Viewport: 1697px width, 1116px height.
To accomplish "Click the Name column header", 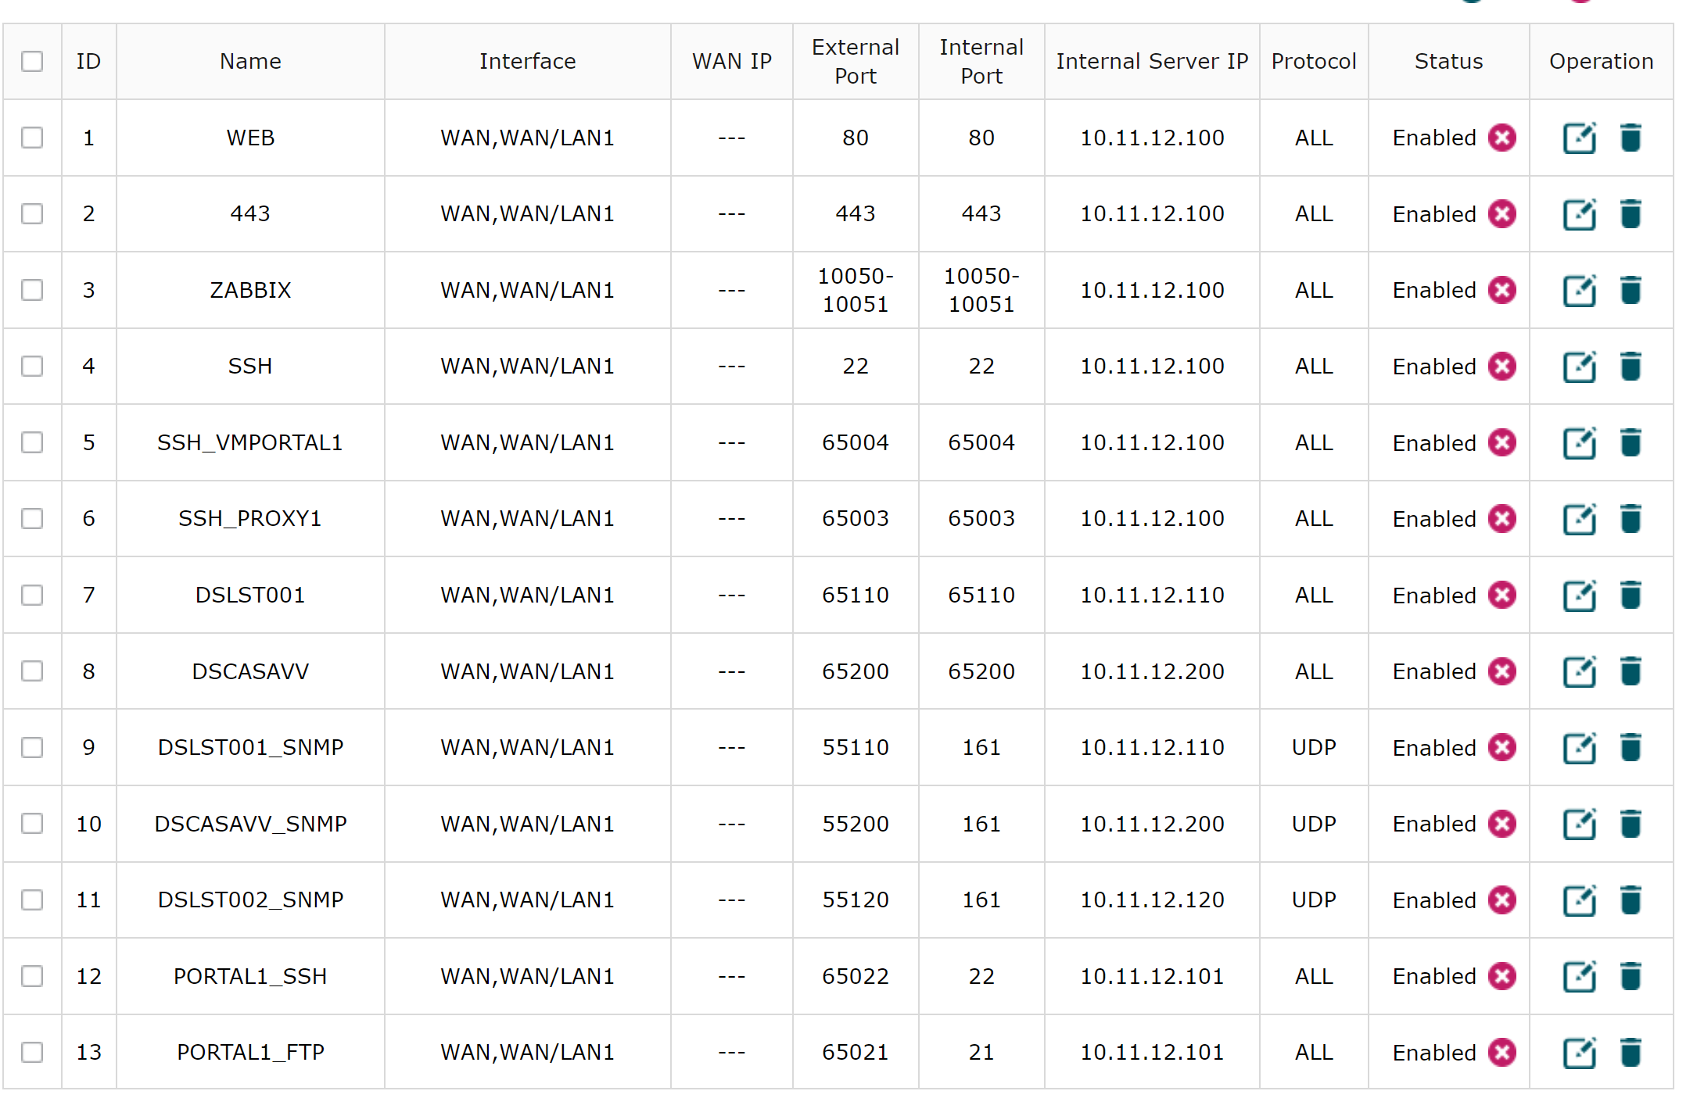I will tap(250, 61).
